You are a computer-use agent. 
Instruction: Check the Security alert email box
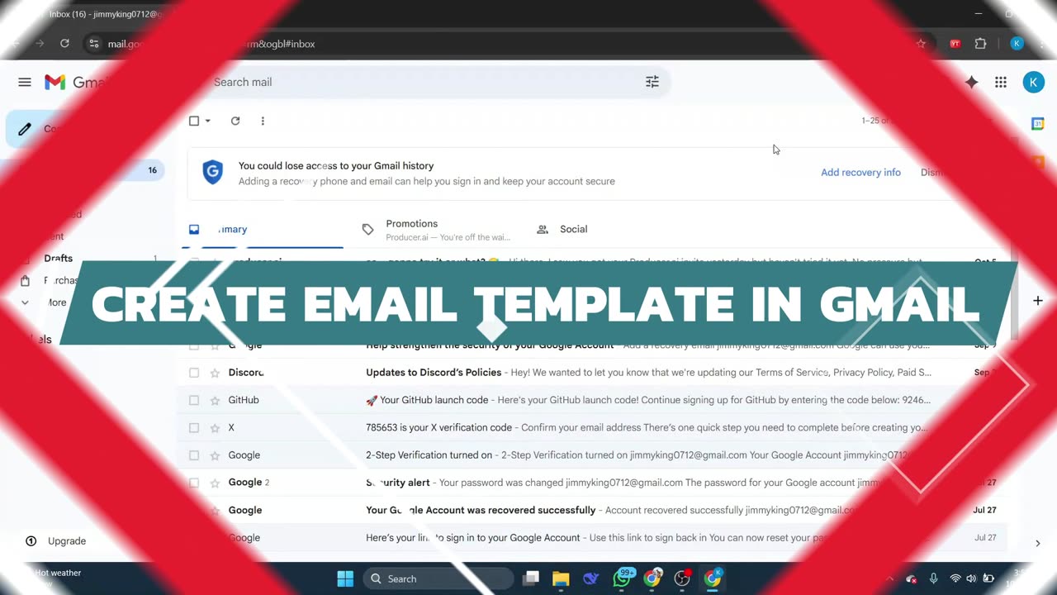tap(194, 483)
